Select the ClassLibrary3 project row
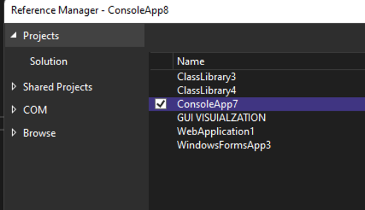Screen dimensions: 365x210 click(257, 77)
